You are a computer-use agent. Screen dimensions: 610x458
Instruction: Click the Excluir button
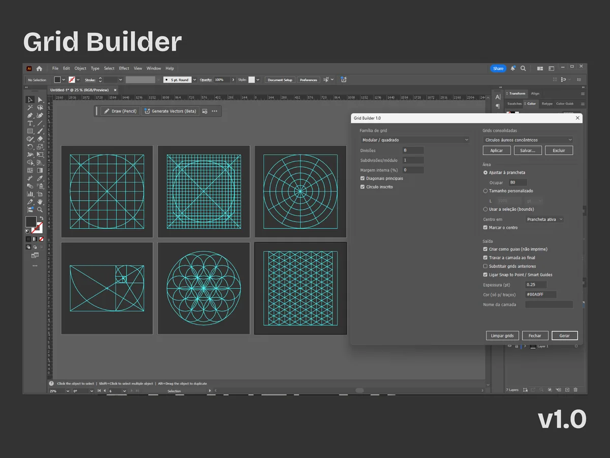(x=559, y=150)
